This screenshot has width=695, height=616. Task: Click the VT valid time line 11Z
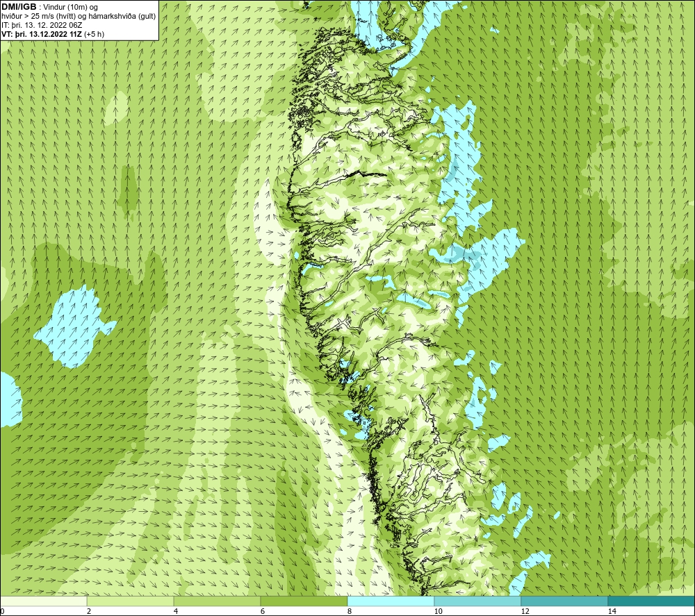pos(53,34)
